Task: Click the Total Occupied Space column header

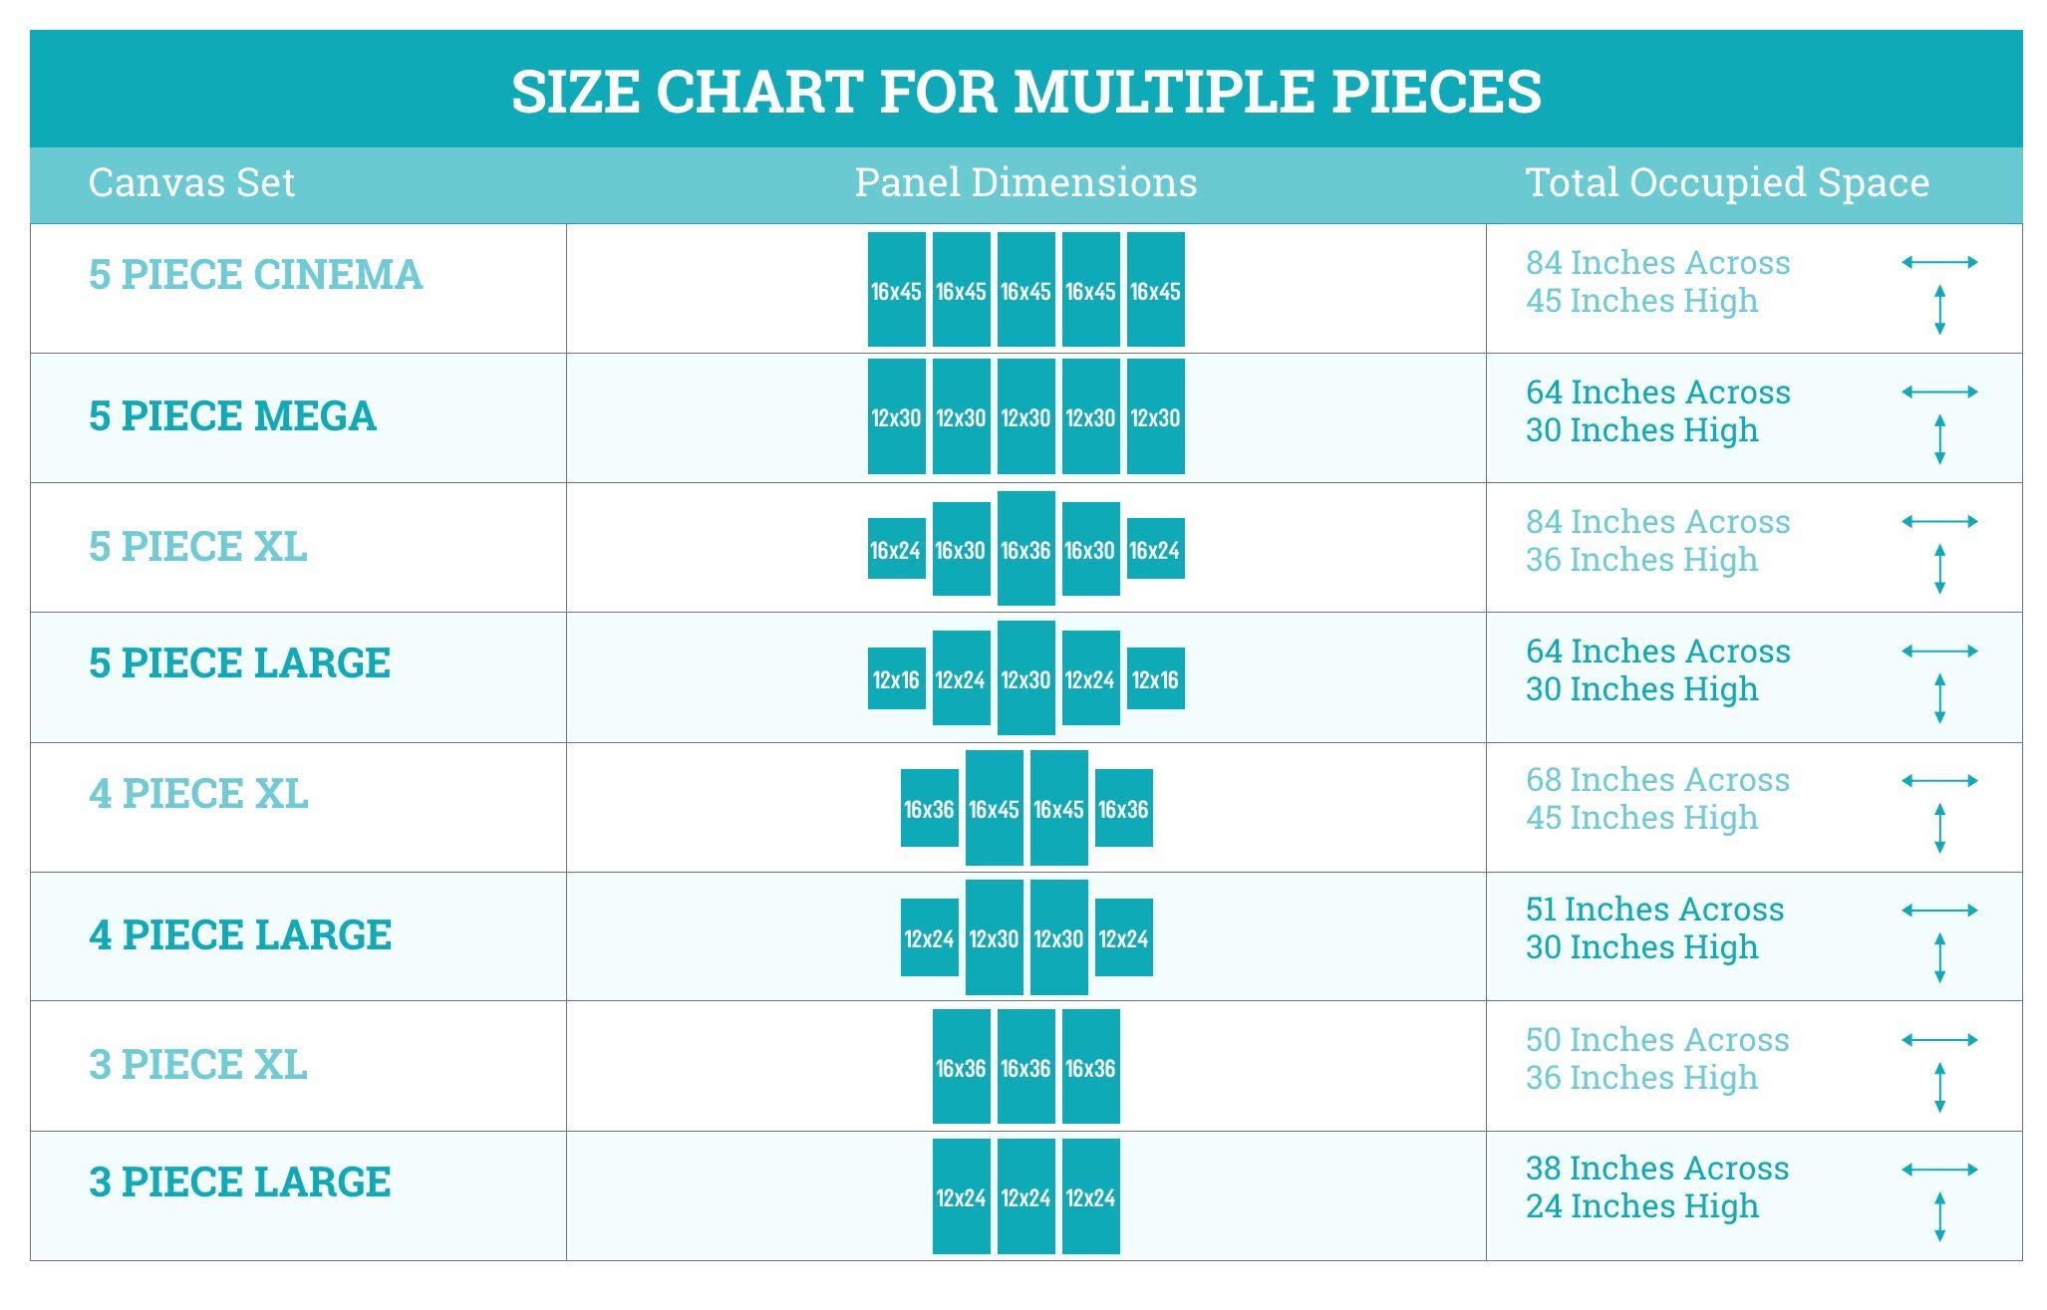Action: 1727,183
